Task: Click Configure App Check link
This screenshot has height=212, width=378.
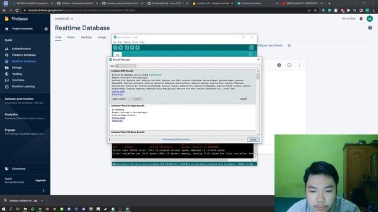Action: [x=269, y=45]
